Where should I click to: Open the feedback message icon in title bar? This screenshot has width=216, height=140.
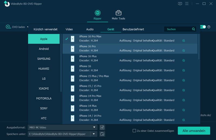point(180,4)
